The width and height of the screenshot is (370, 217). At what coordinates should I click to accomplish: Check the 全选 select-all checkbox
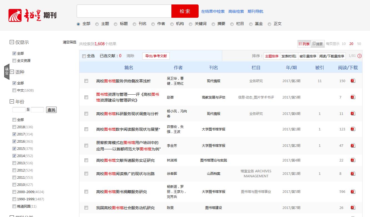[x=84, y=56]
